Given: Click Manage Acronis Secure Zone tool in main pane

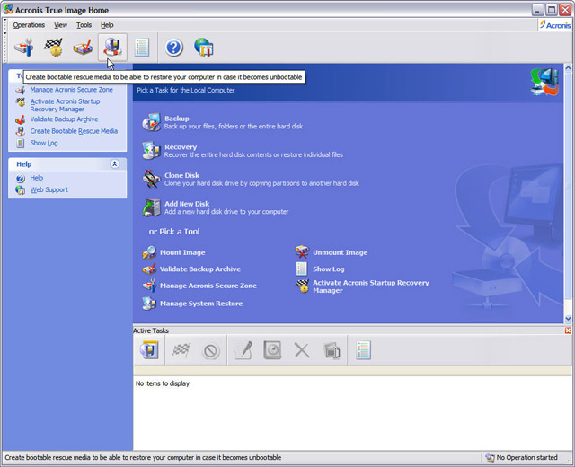Looking at the screenshot, I should point(208,286).
